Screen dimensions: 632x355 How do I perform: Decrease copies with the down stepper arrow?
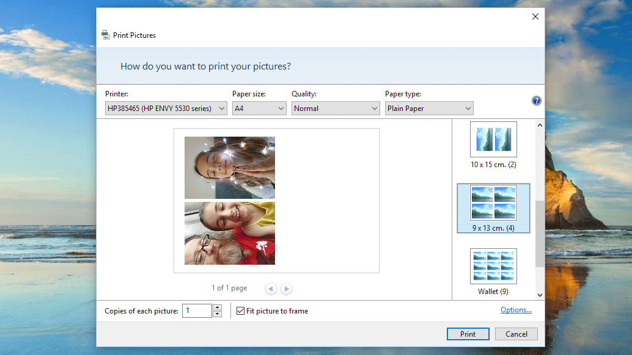tap(217, 314)
